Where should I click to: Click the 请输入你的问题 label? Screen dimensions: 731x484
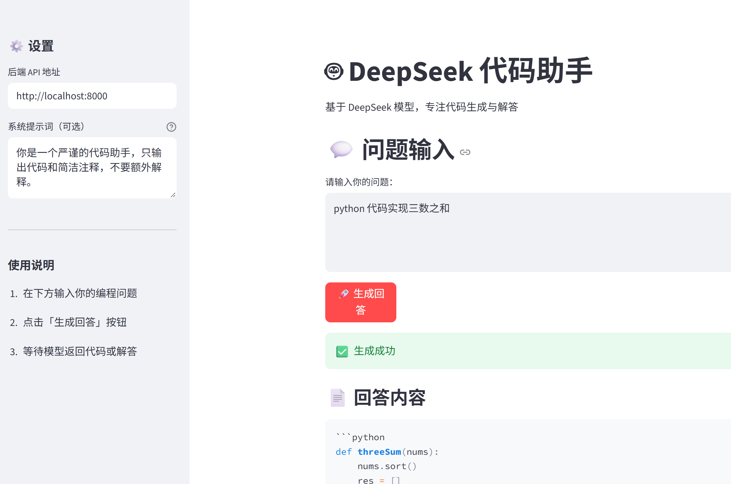coord(359,182)
